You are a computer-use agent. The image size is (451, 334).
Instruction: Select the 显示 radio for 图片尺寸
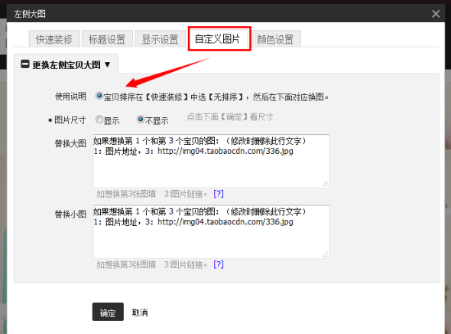point(99,120)
